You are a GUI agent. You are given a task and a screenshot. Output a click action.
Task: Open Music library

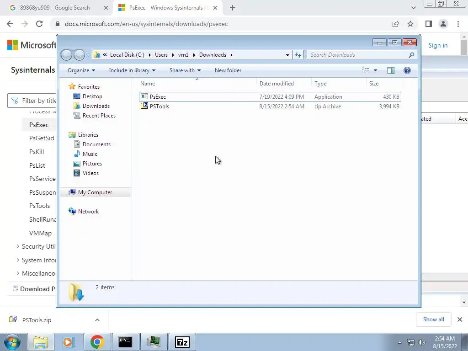point(90,154)
